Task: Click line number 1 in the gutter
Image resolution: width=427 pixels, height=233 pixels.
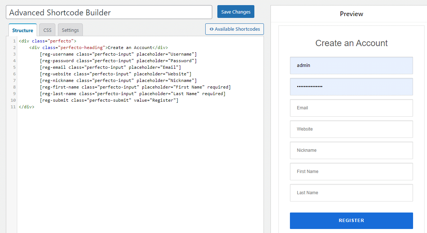Action: tap(14, 41)
